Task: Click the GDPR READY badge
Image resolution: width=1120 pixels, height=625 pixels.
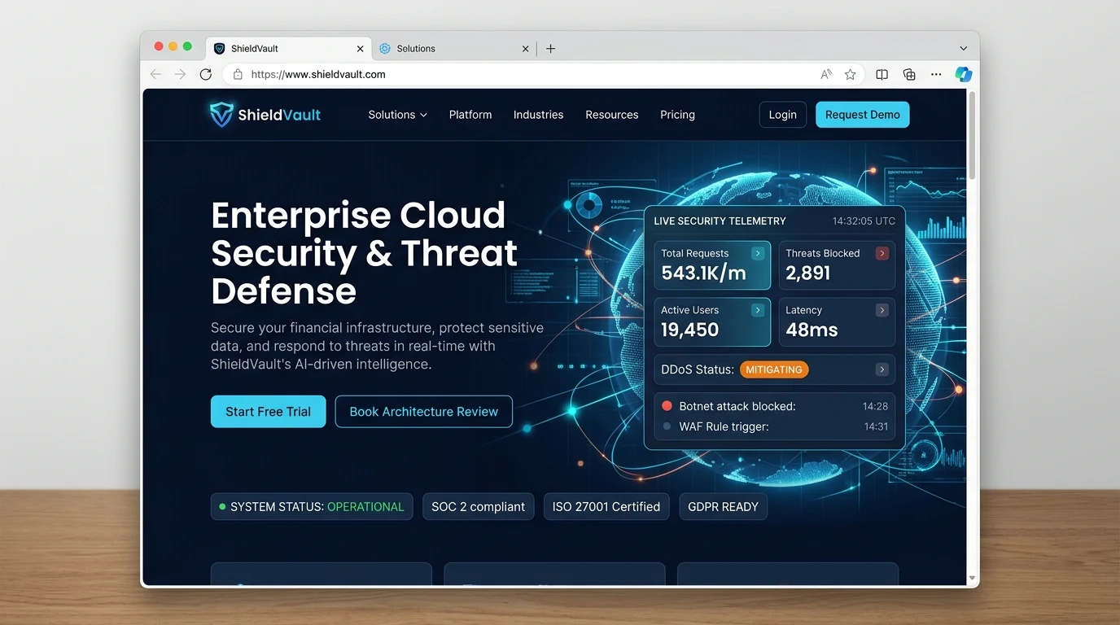Action: coord(723,506)
